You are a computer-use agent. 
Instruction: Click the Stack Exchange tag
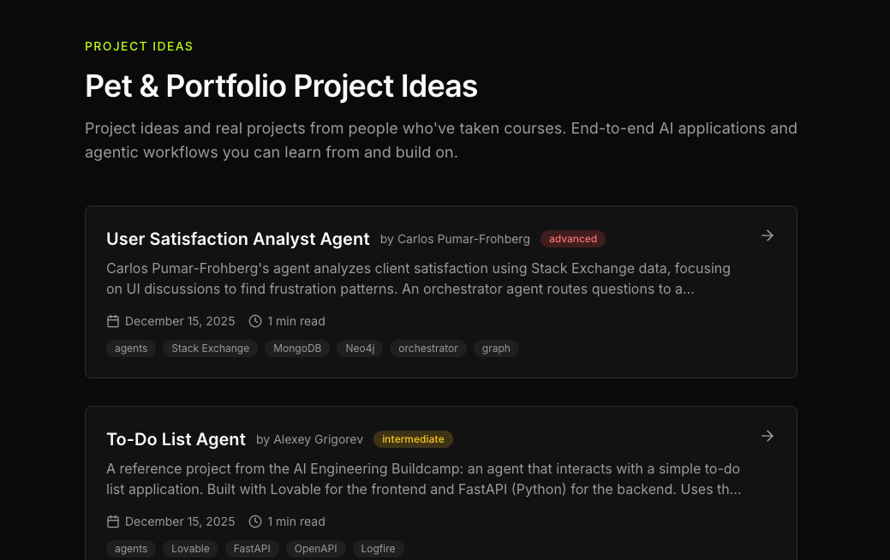click(210, 349)
